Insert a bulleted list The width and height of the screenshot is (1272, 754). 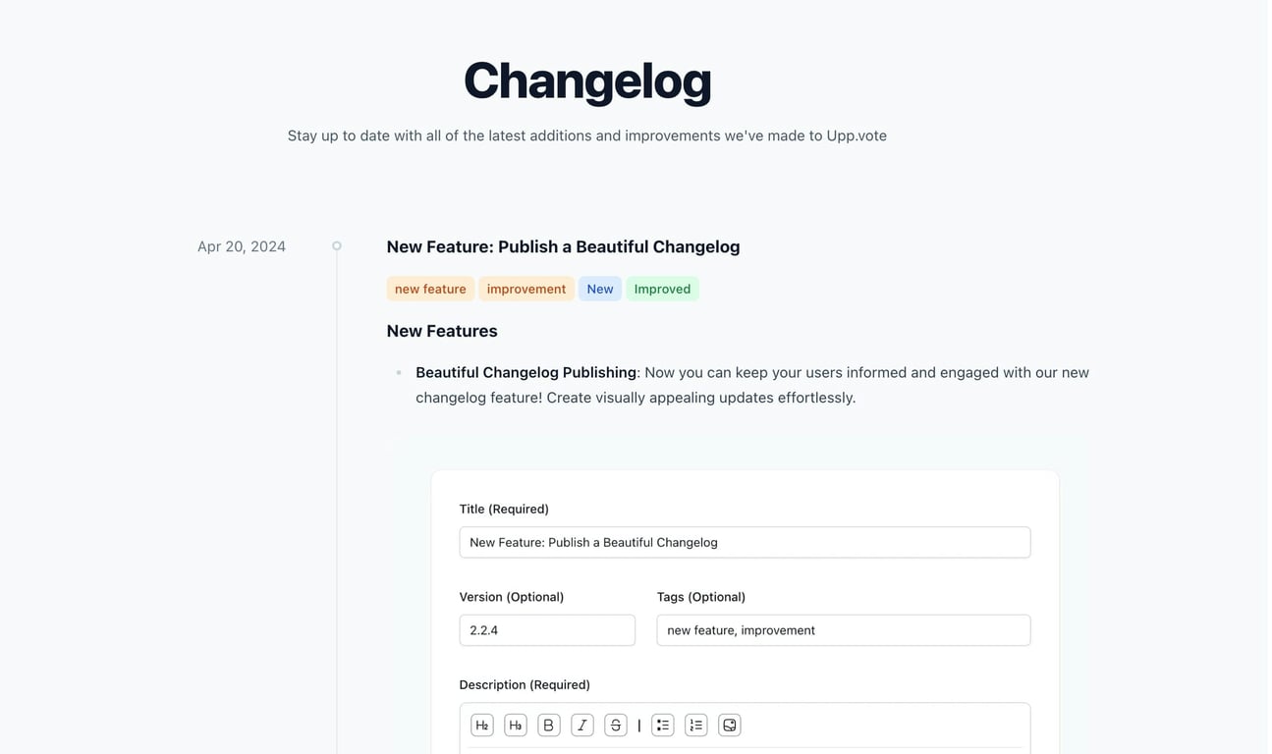[x=663, y=726]
